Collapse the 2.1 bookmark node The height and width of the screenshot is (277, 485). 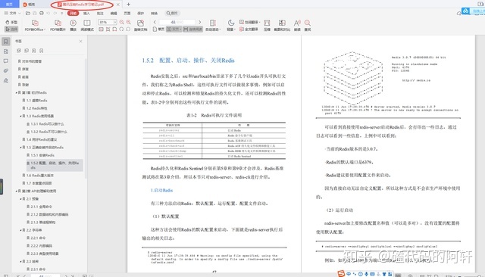pyautogui.click(x=20, y=199)
